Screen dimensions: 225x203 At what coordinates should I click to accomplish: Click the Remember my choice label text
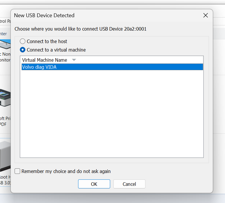point(66,171)
